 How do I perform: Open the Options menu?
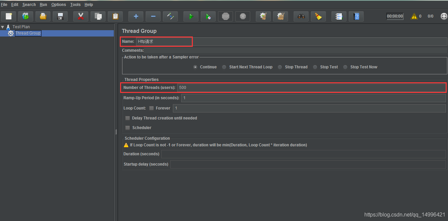(x=59, y=5)
